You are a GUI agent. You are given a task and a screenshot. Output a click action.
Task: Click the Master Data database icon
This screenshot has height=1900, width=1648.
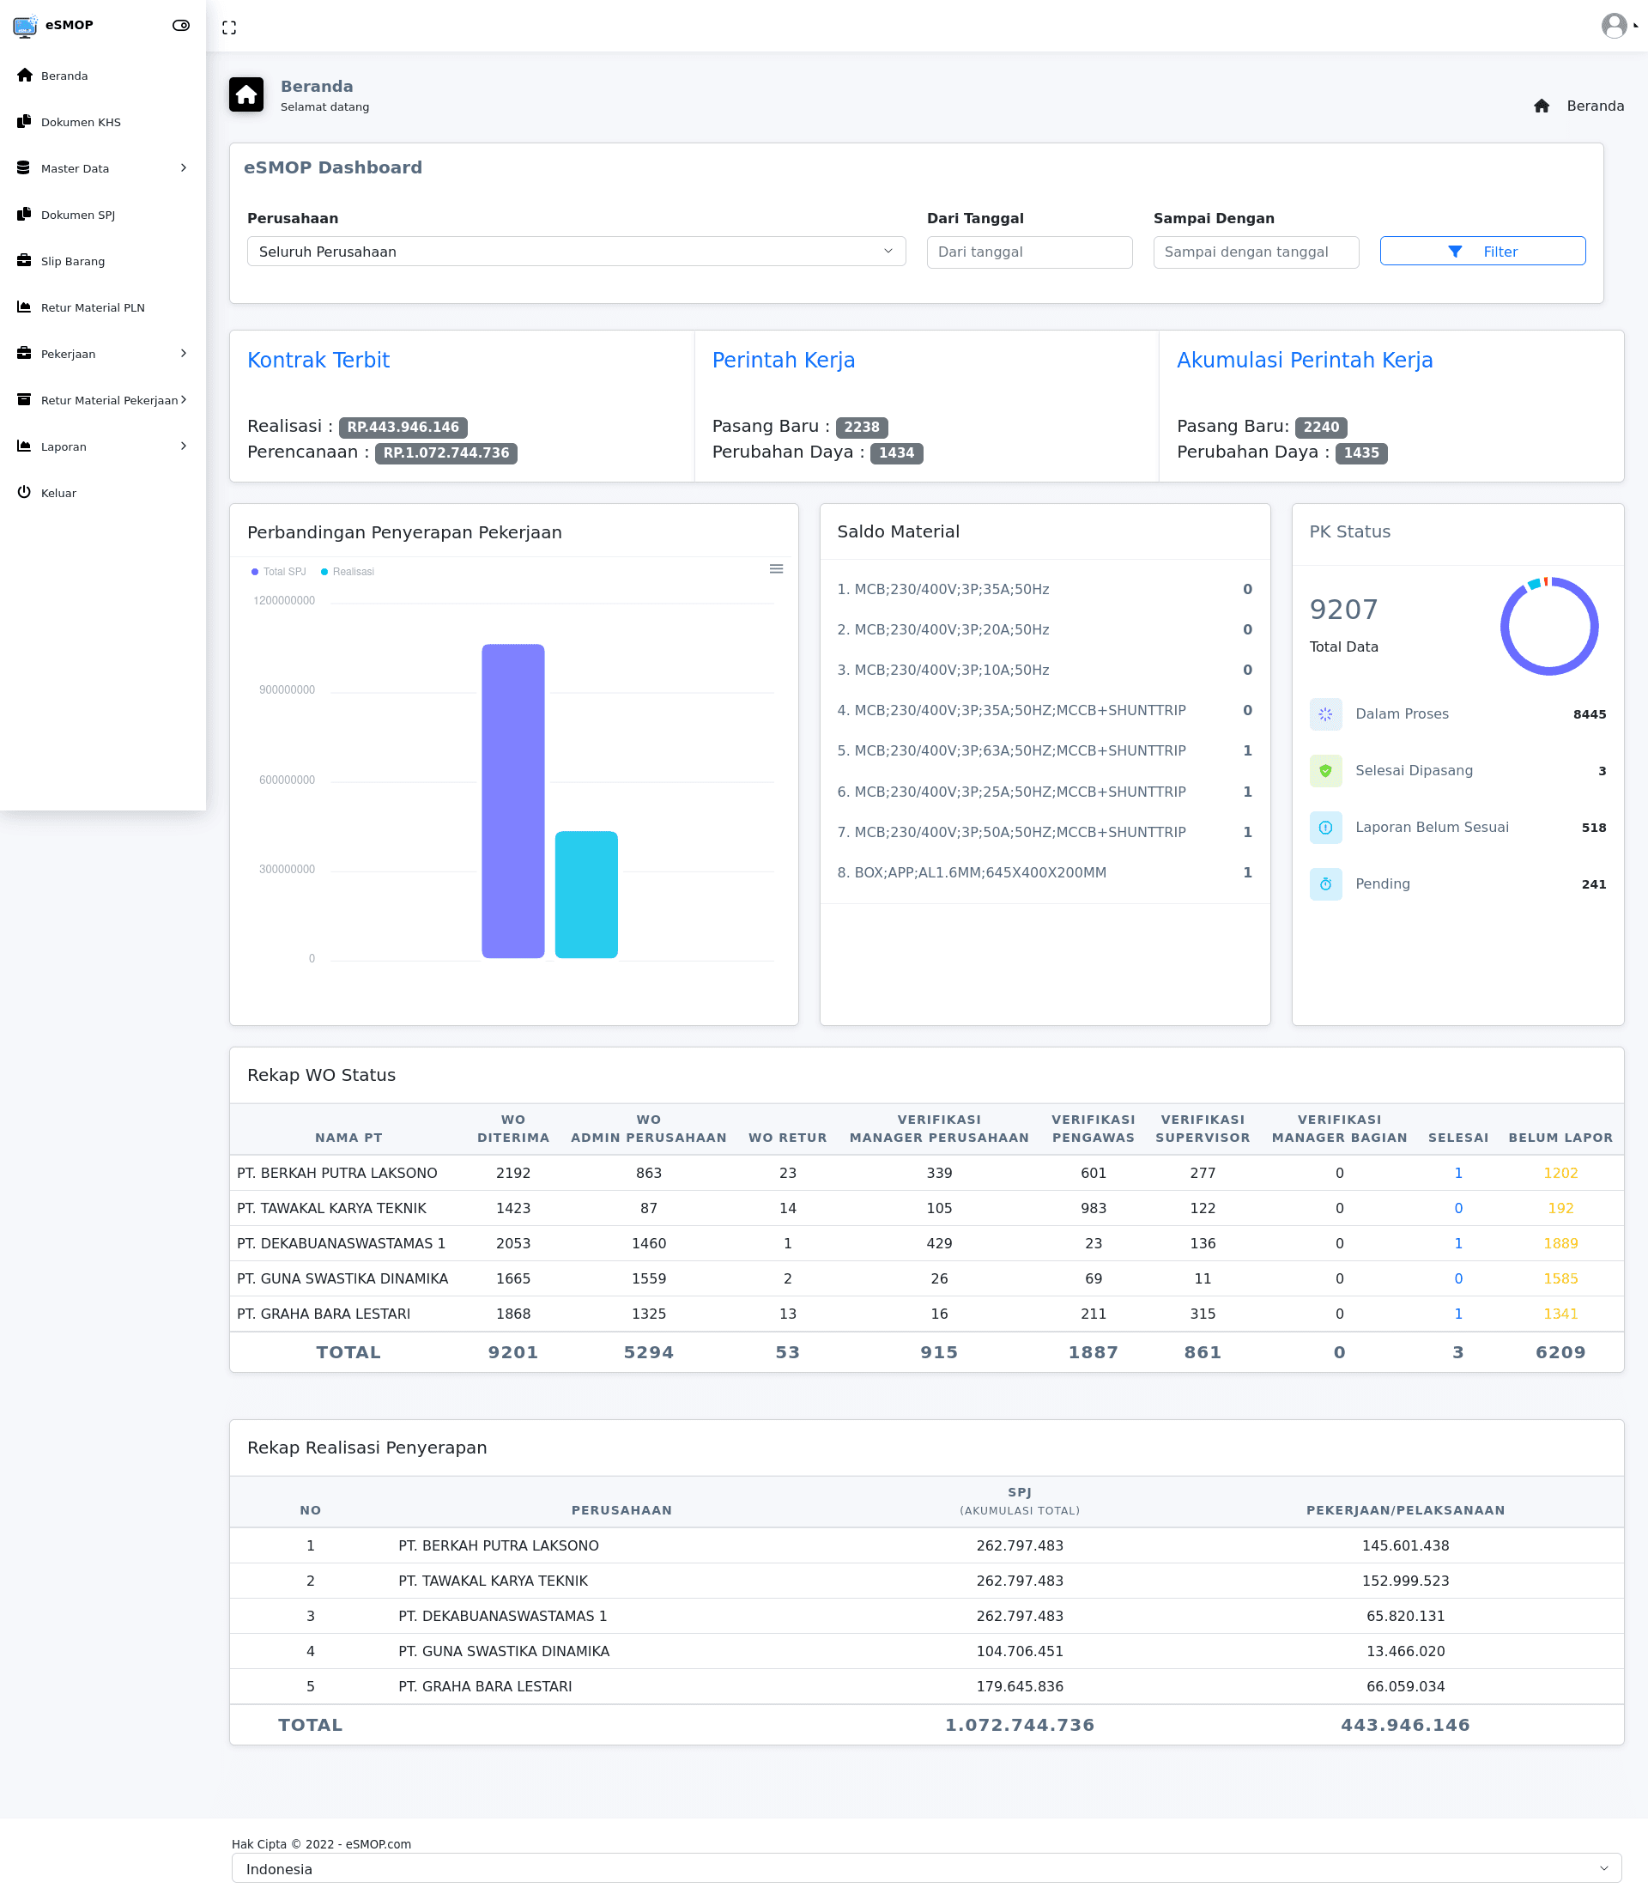pyautogui.click(x=24, y=168)
